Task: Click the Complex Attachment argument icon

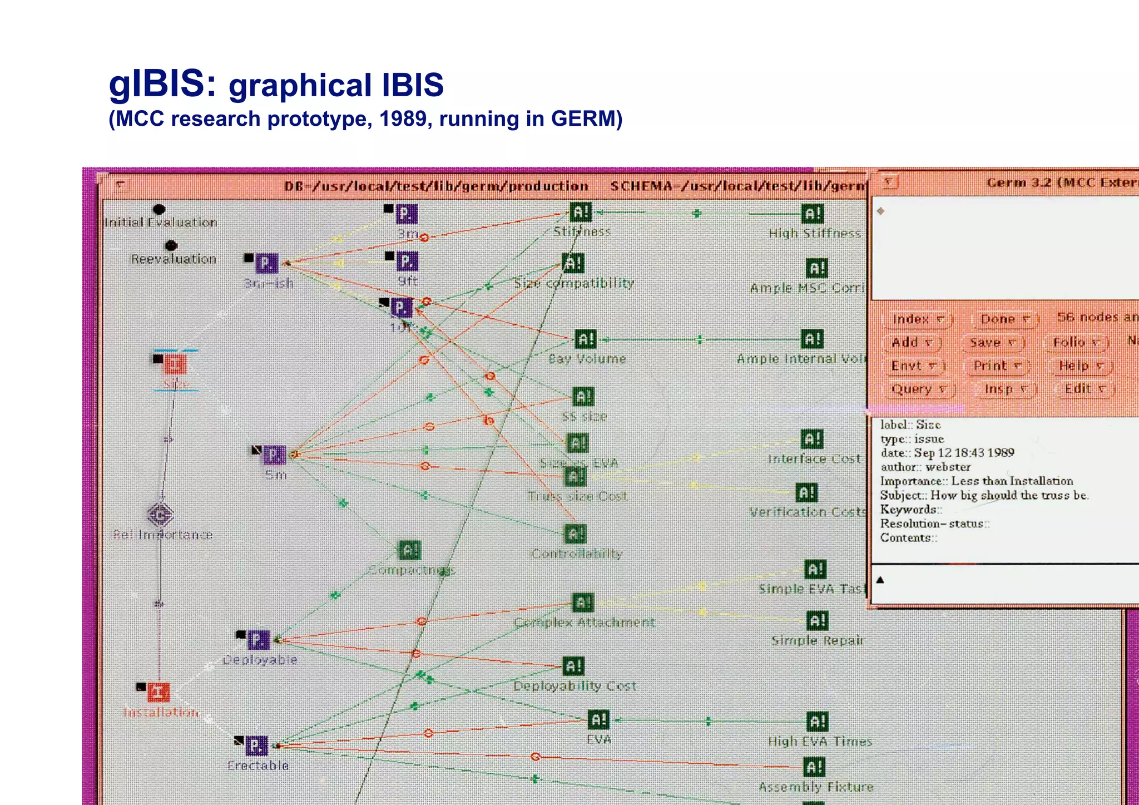Action: pyautogui.click(x=583, y=602)
